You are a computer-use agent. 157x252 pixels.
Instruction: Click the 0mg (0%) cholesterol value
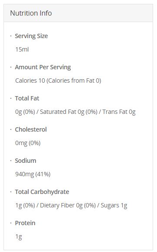point(28,143)
